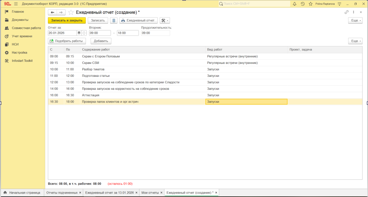Click the back navigation arrow
Image resolution: width=368 pixels, height=197 pixels.
pos(52,12)
